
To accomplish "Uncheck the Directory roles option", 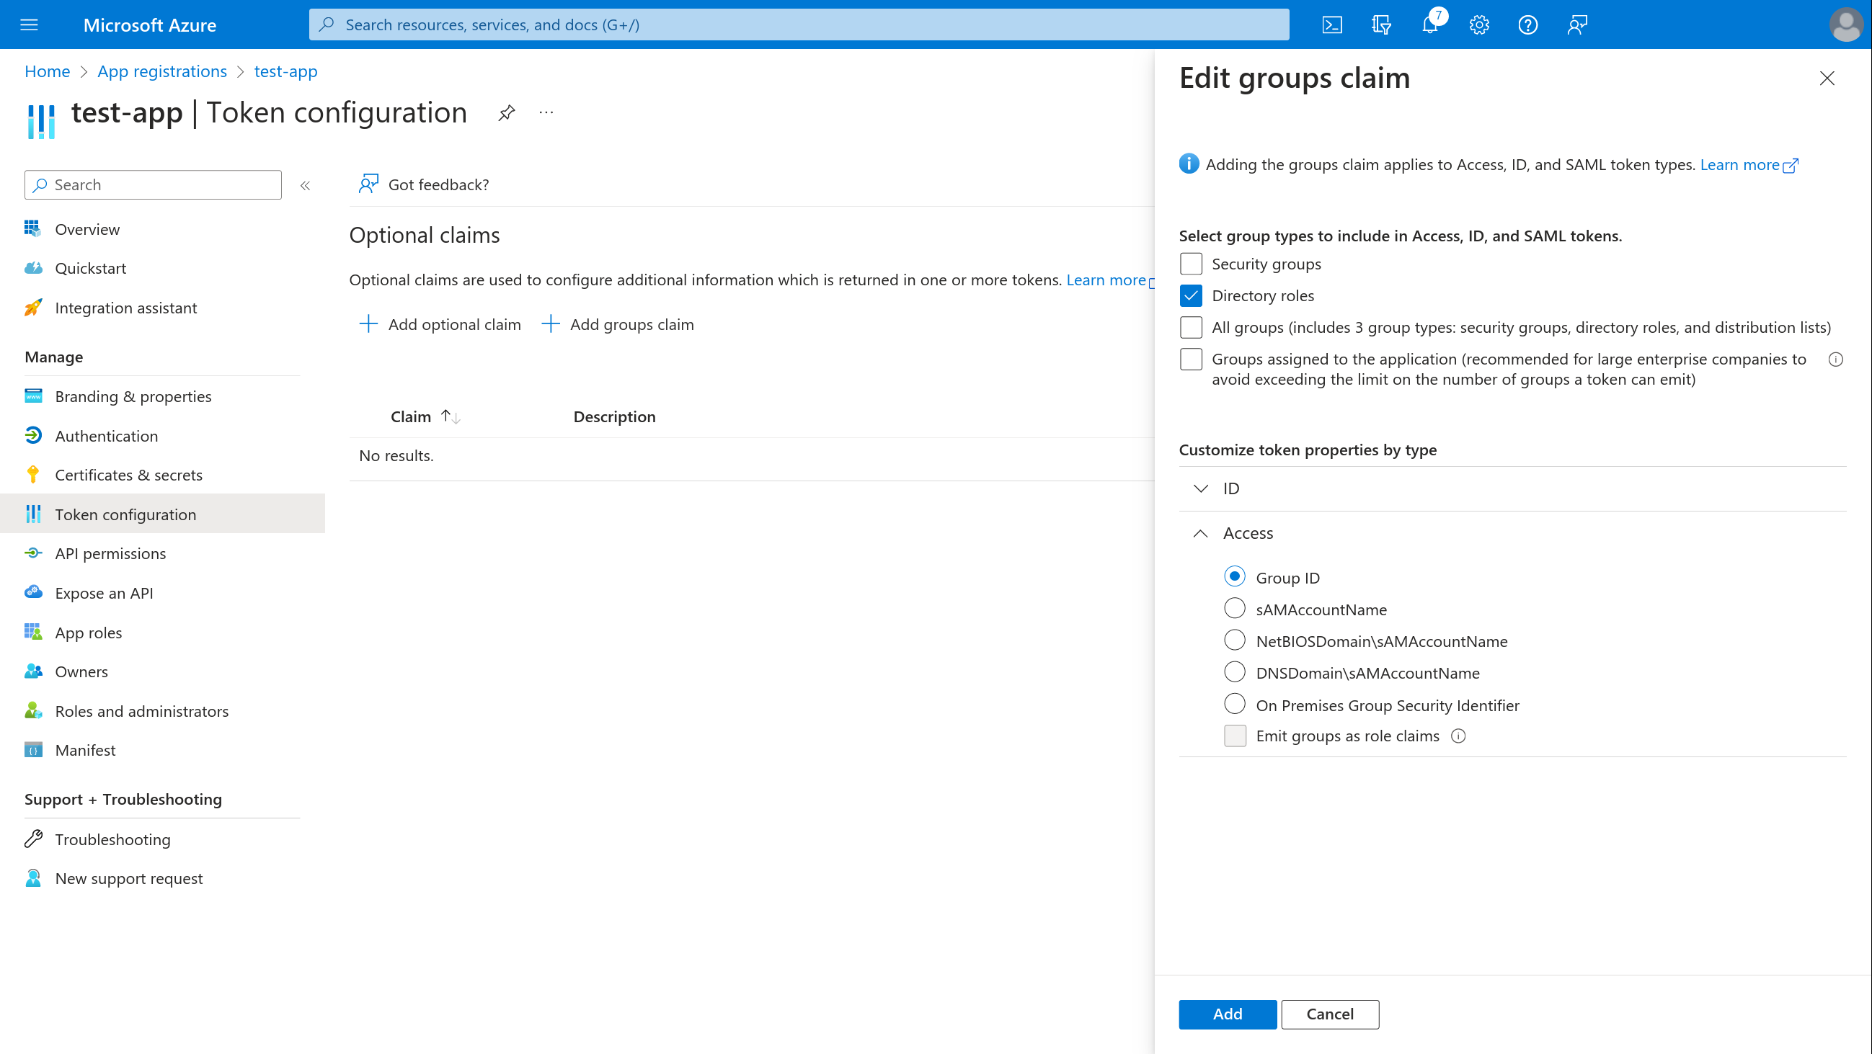I will pyautogui.click(x=1190, y=295).
